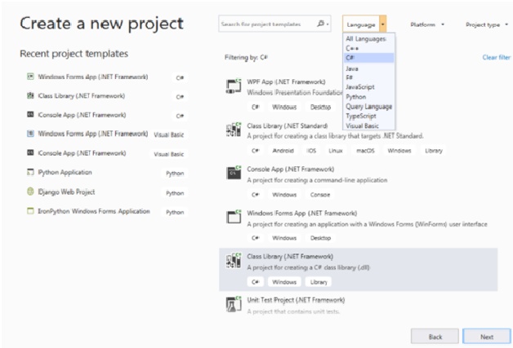The image size is (513, 348).
Task: Expand the Project type filter dropdown
Action: click(487, 24)
